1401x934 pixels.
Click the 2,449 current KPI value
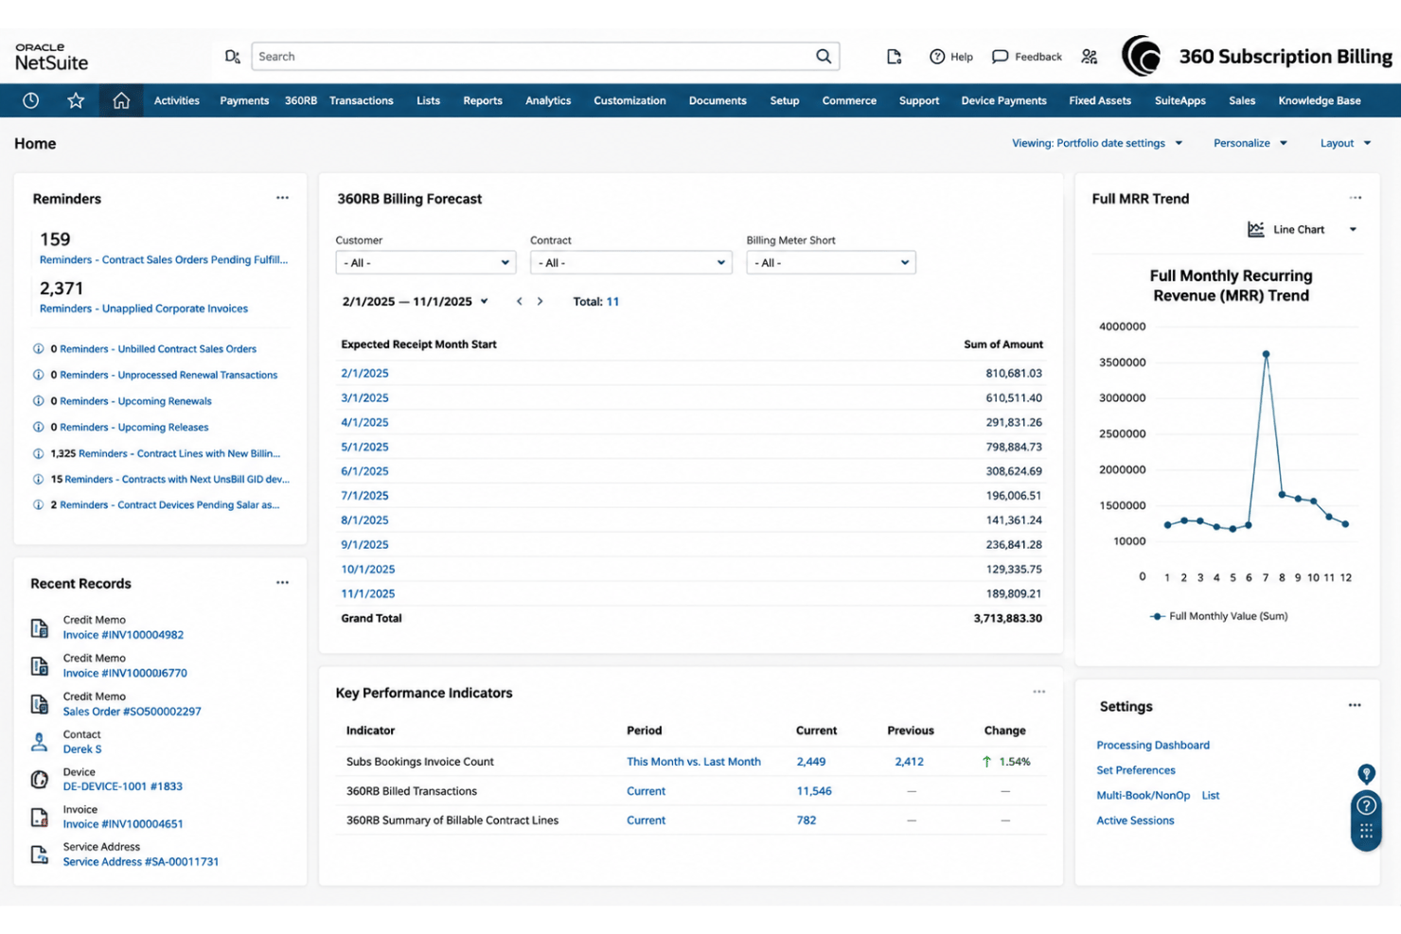tap(811, 761)
